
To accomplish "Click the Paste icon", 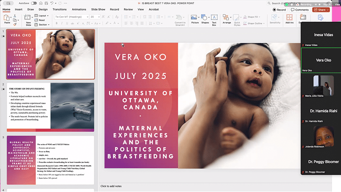I will click(x=7, y=18).
